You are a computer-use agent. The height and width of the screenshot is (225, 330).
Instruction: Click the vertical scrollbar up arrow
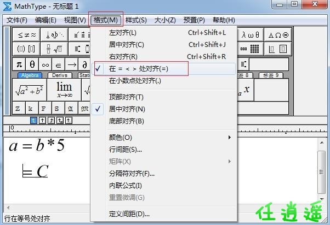pyautogui.click(x=322, y=143)
